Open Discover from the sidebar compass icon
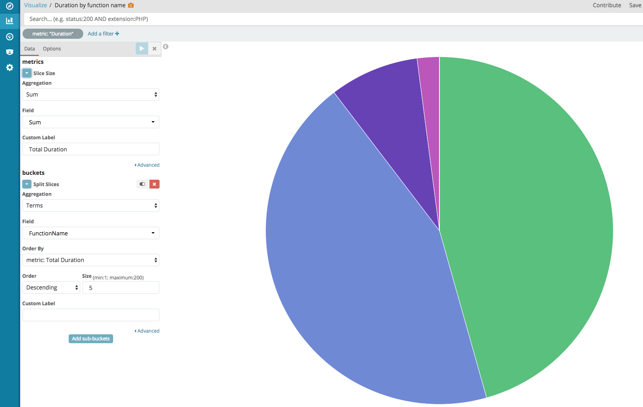The height and width of the screenshot is (407, 643). click(10, 6)
